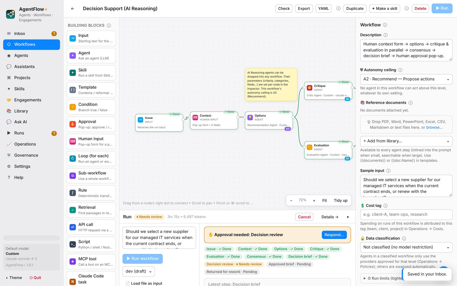Open Inbox in the sidebar

pos(31,33)
